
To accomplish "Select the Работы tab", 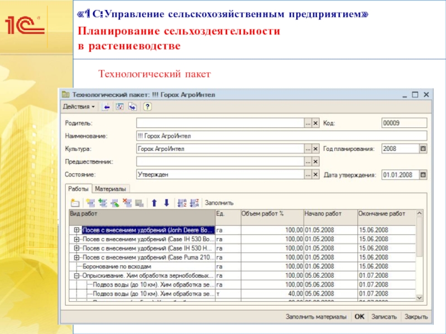I will [x=77, y=189].
